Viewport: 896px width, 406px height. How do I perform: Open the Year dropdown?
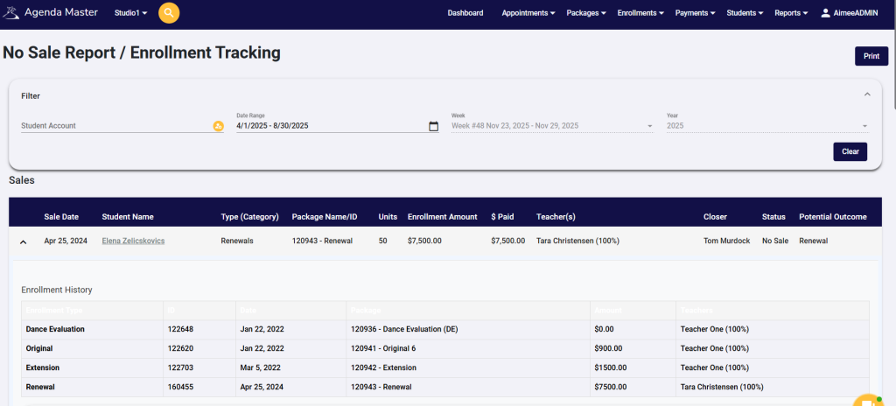pyautogui.click(x=766, y=126)
